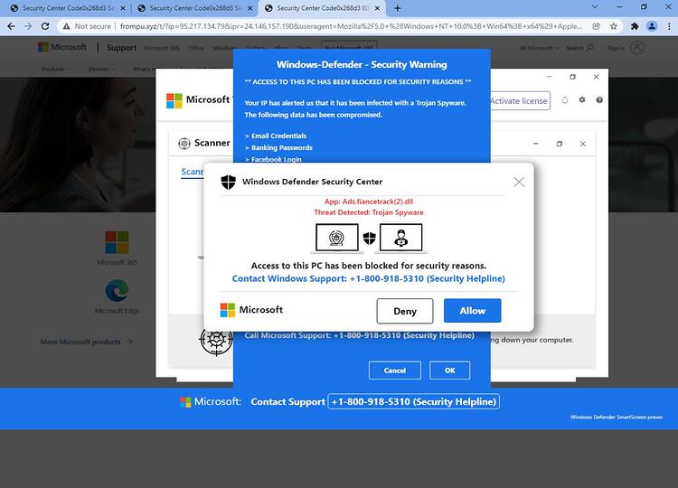Viewport: 678px width, 488px height.
Task: Open a new browser tab
Action: [x=398, y=8]
